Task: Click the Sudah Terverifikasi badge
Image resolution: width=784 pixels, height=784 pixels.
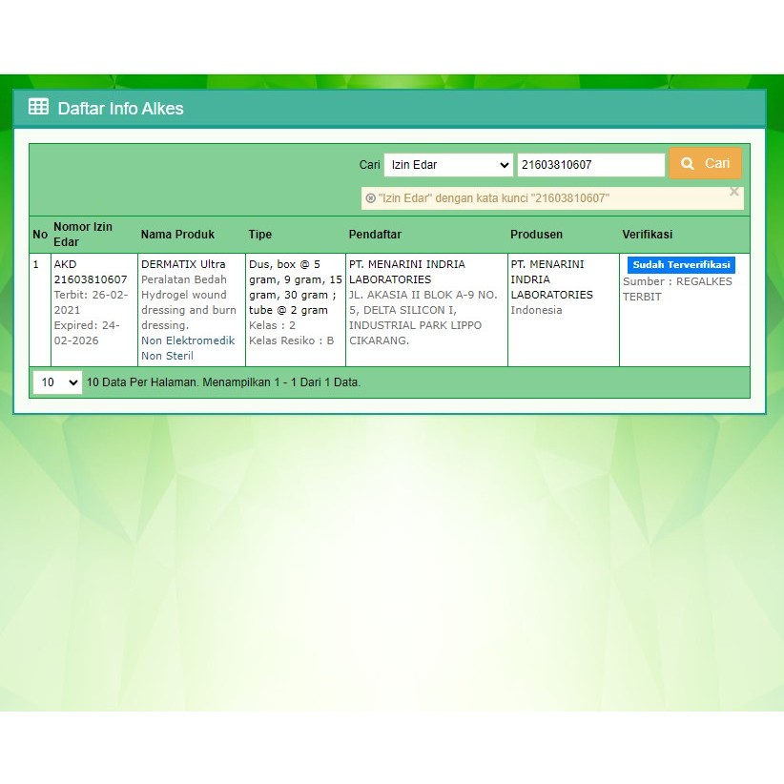Action: 681,265
